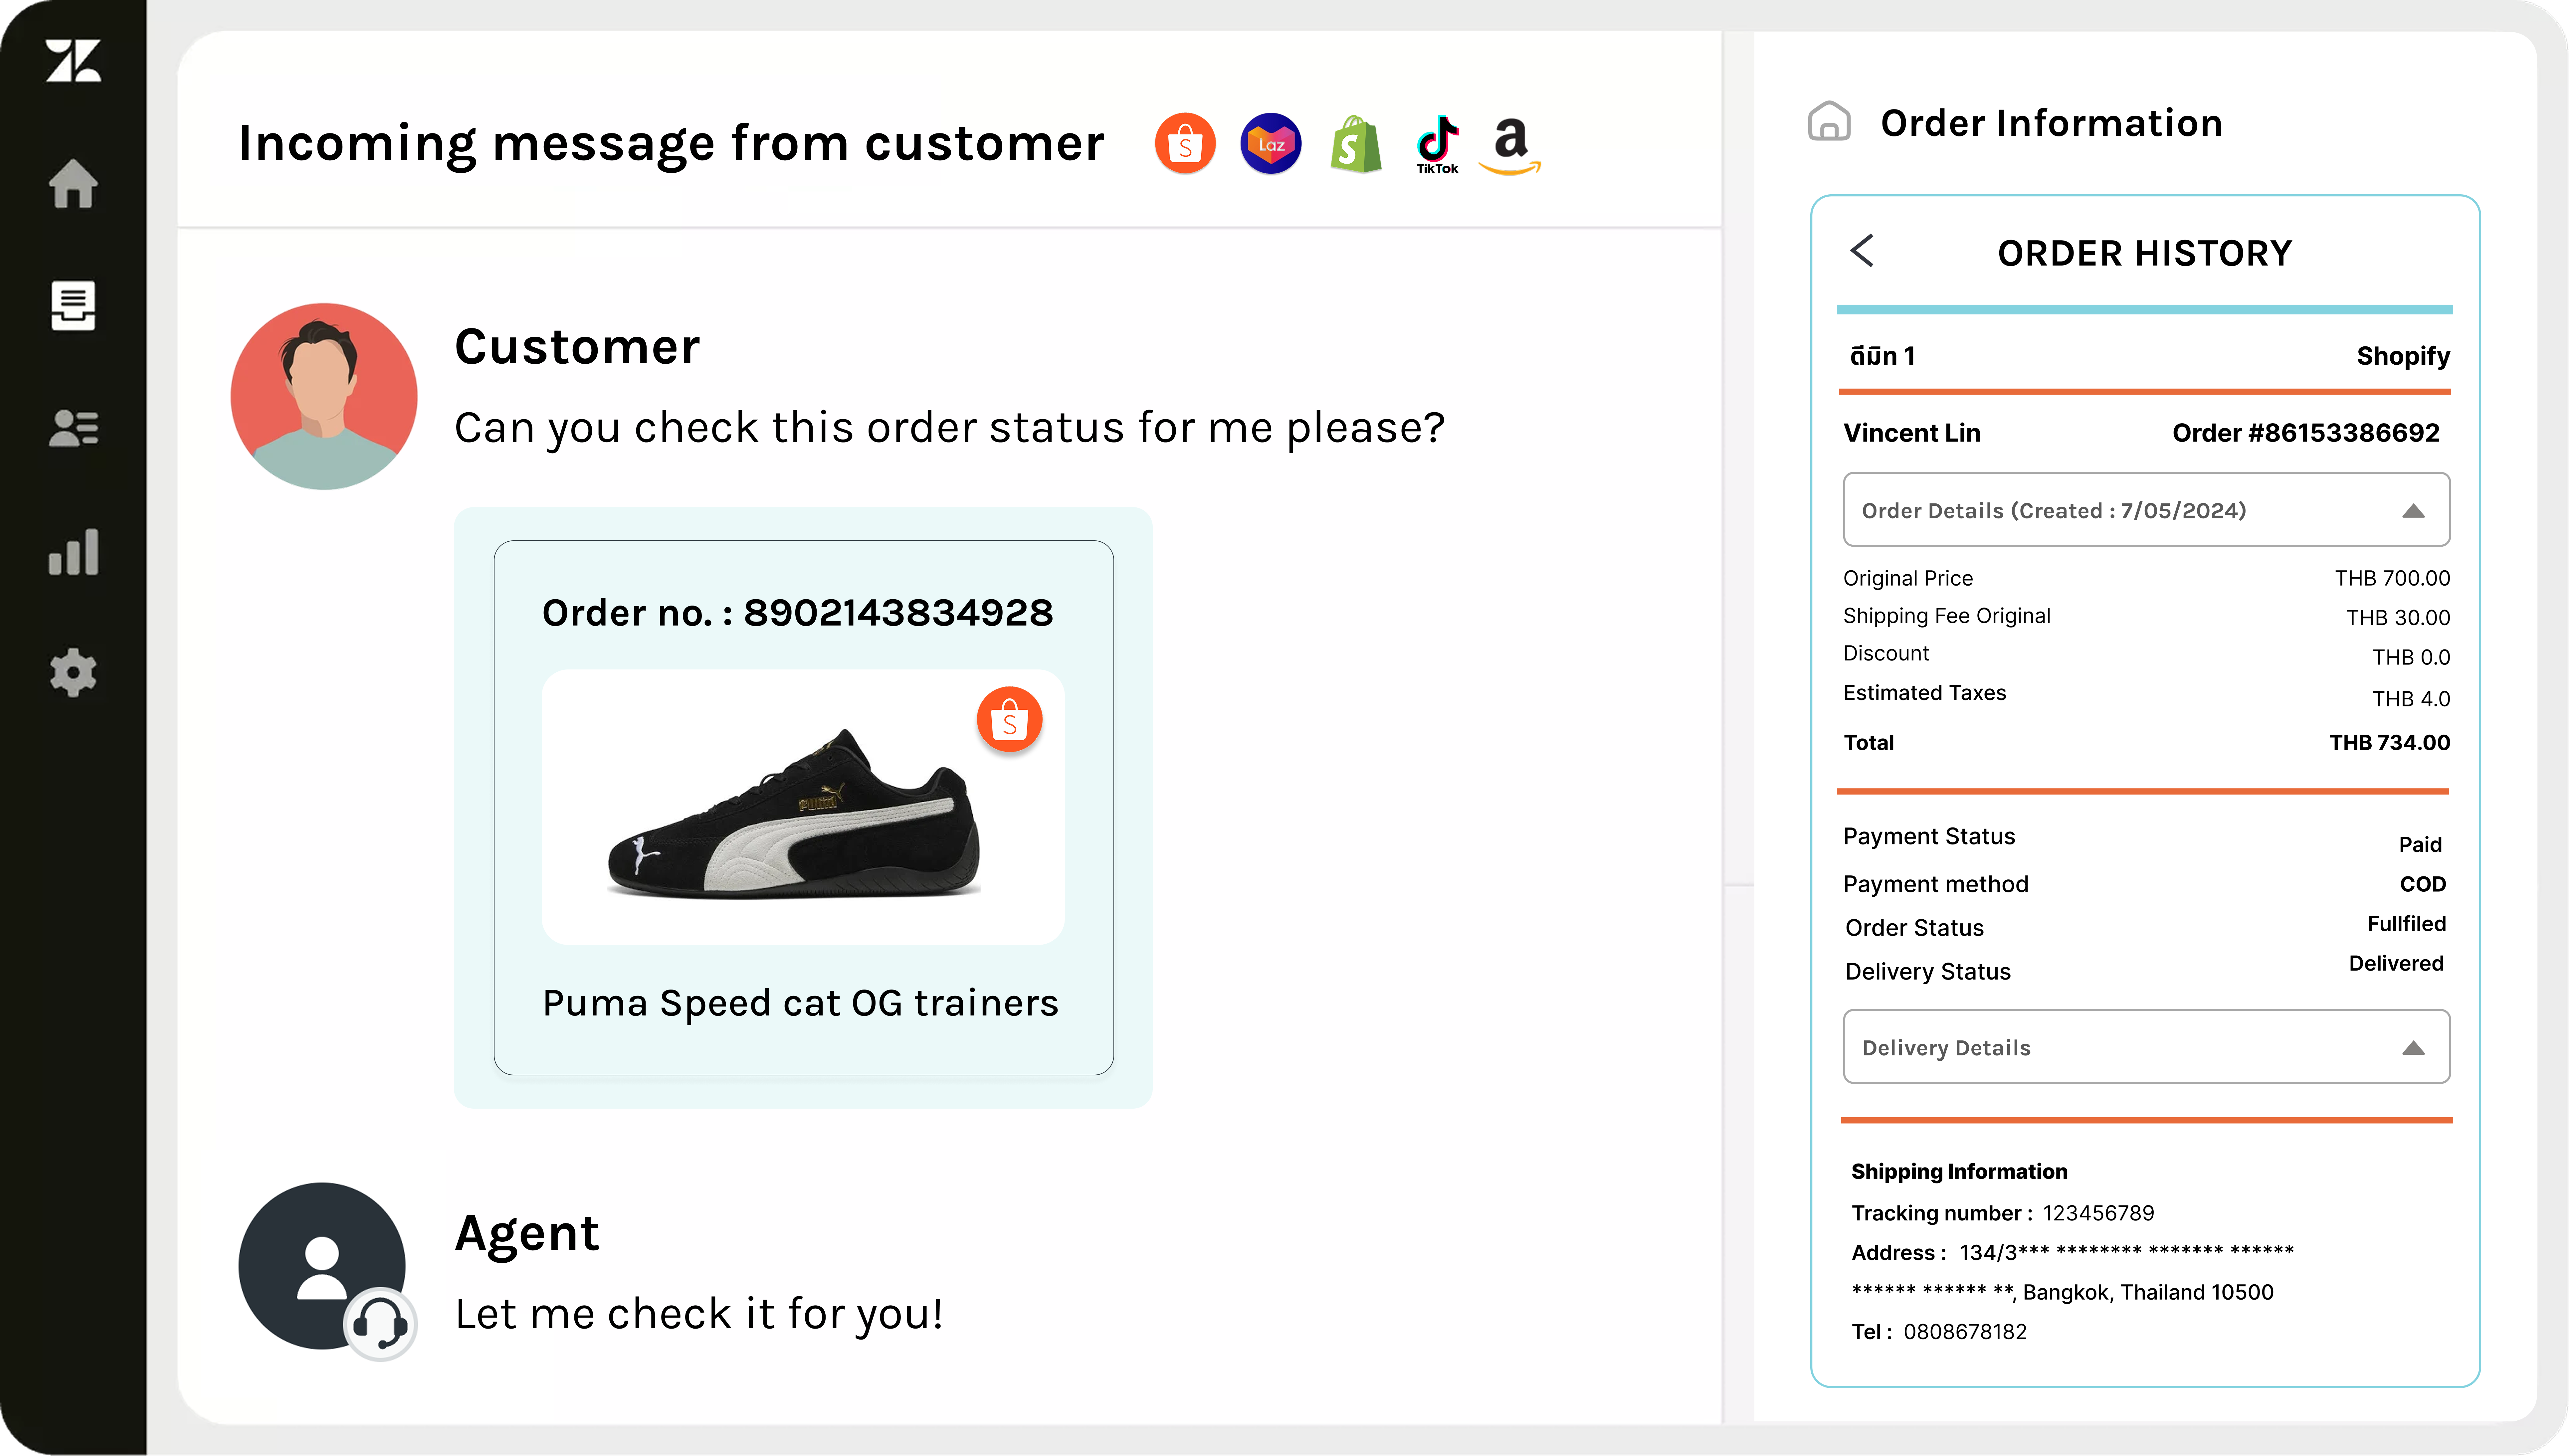Open the Views inbox icon

pos(73,305)
